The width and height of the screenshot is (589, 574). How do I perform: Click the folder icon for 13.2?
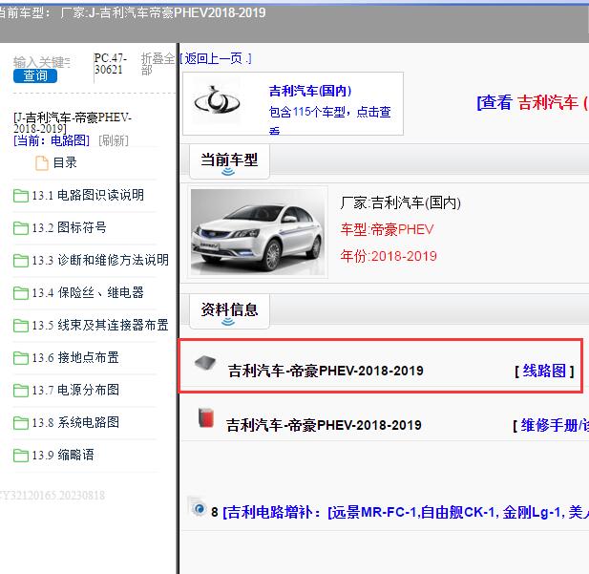click(x=21, y=228)
